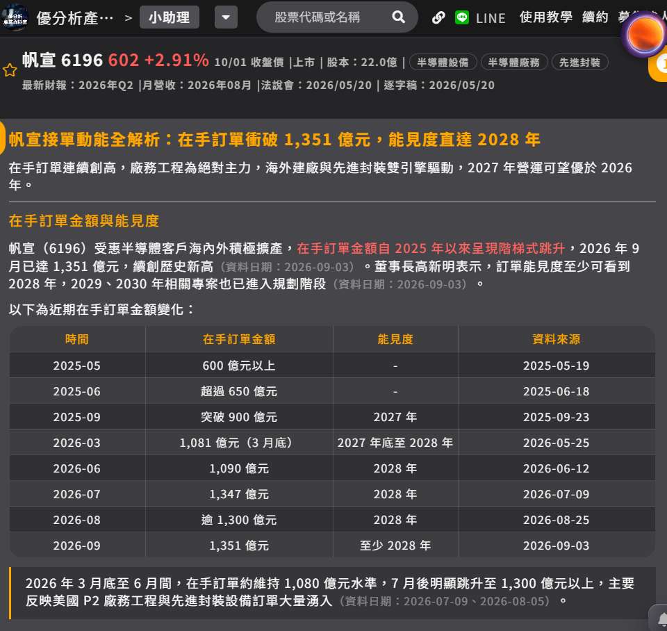The width and height of the screenshot is (667, 631).
Task: Click 月營收:2026年08月 info
Action: pyautogui.click(x=197, y=85)
